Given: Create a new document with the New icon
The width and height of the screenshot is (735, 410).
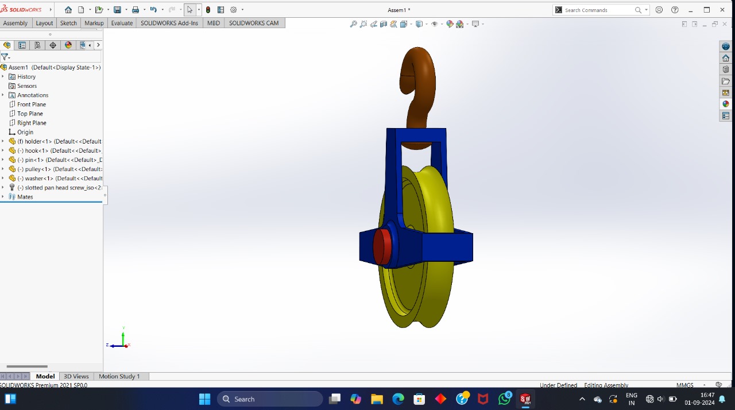Looking at the screenshot, I should click(81, 10).
